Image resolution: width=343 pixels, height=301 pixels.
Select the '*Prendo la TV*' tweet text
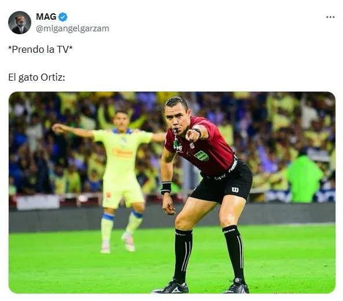coord(40,49)
